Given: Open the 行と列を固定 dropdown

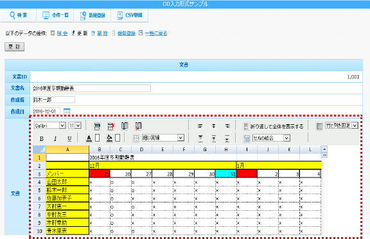Looking at the screenshot, I should coord(342,126).
